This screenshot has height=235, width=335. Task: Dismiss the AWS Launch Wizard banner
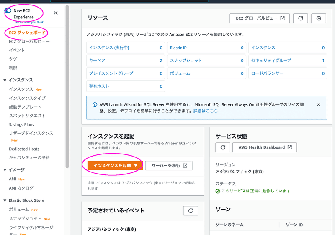coord(318,105)
